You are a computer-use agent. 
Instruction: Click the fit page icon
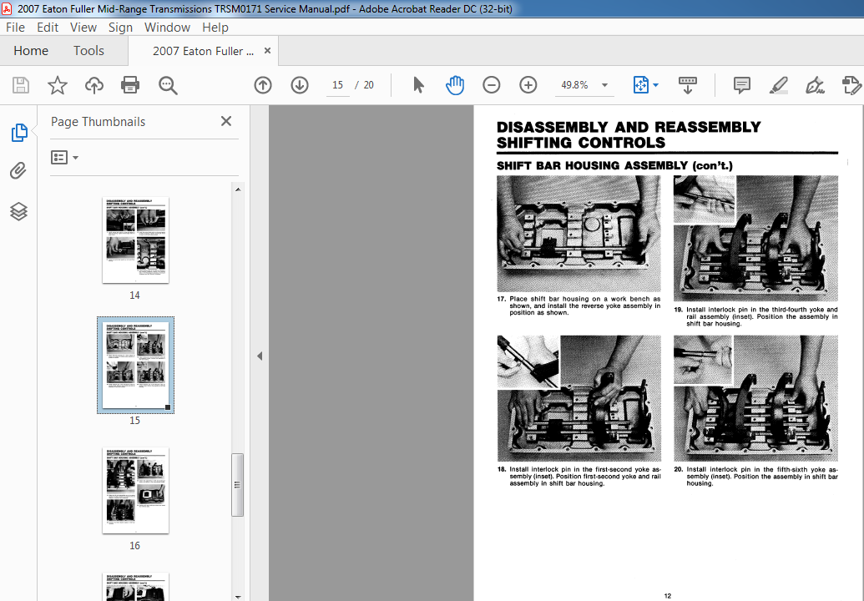click(x=641, y=85)
